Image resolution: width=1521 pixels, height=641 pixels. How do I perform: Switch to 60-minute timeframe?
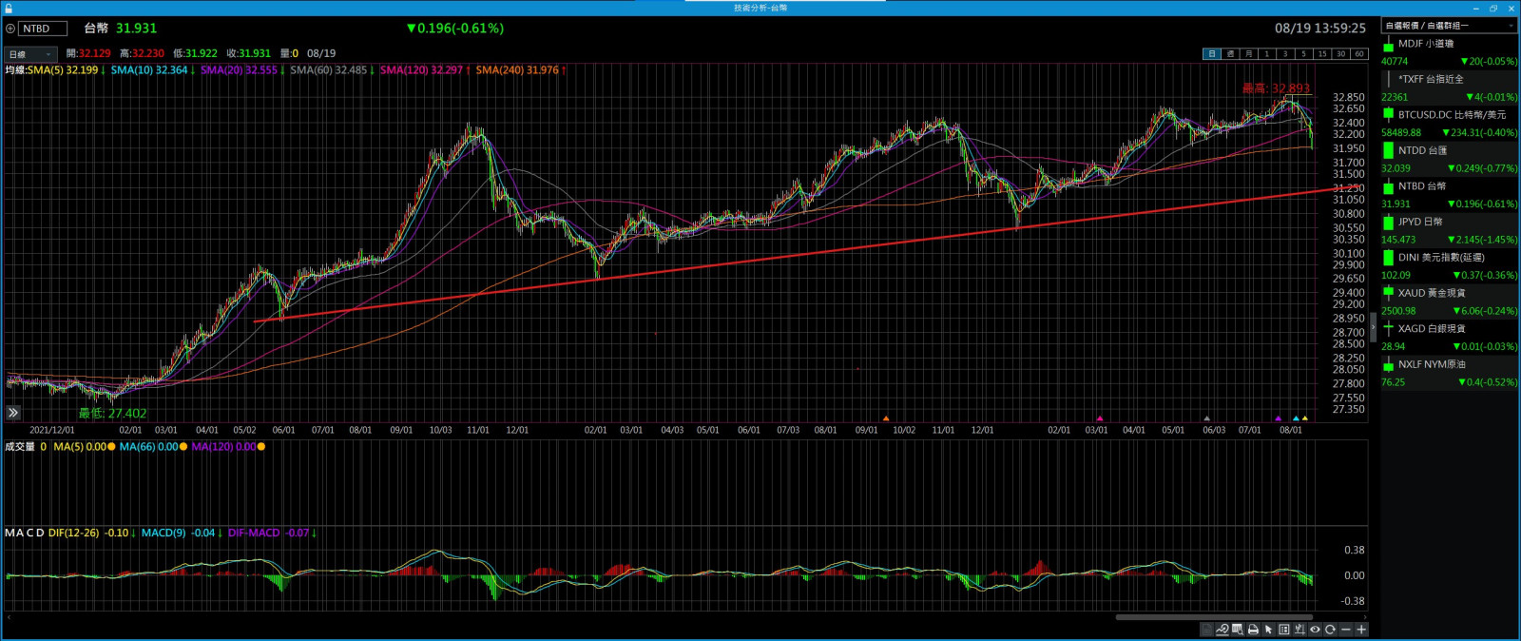(1358, 54)
